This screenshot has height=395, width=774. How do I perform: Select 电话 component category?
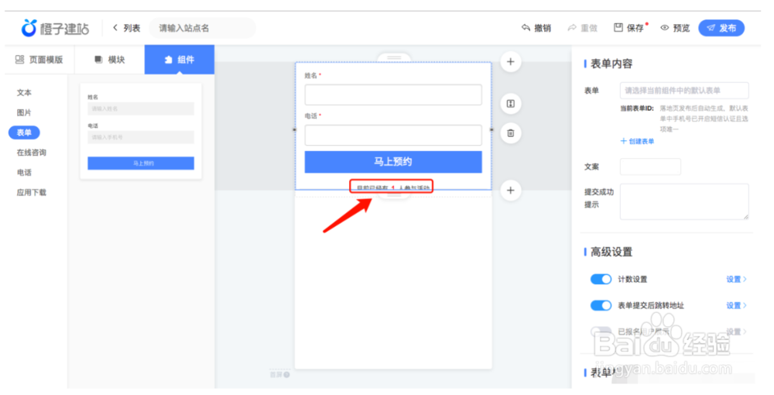[24, 172]
